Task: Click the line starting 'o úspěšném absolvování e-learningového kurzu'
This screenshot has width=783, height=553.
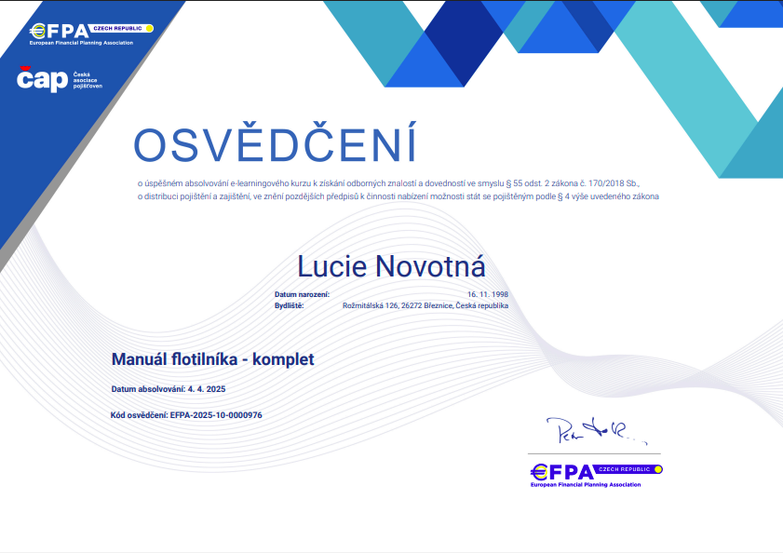Action: (x=388, y=183)
